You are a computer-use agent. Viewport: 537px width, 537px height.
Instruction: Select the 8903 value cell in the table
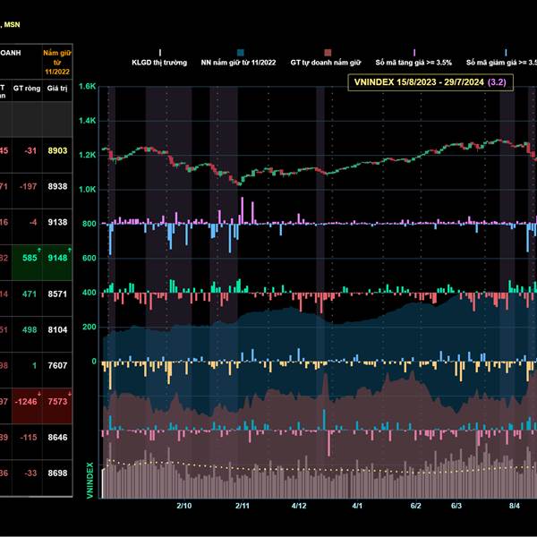click(57, 151)
